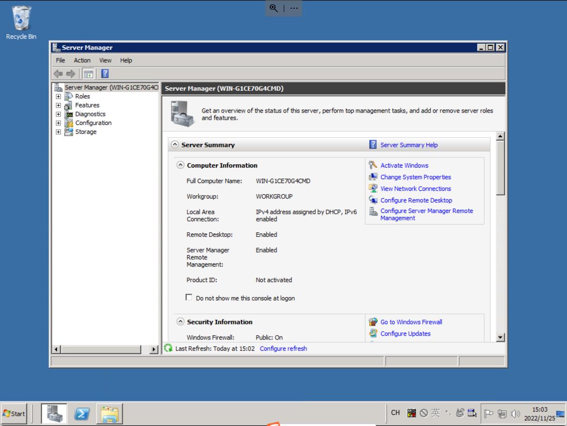Click the 'Last Refresh: Today at 15:02' text
567x426 pixels.
215,348
